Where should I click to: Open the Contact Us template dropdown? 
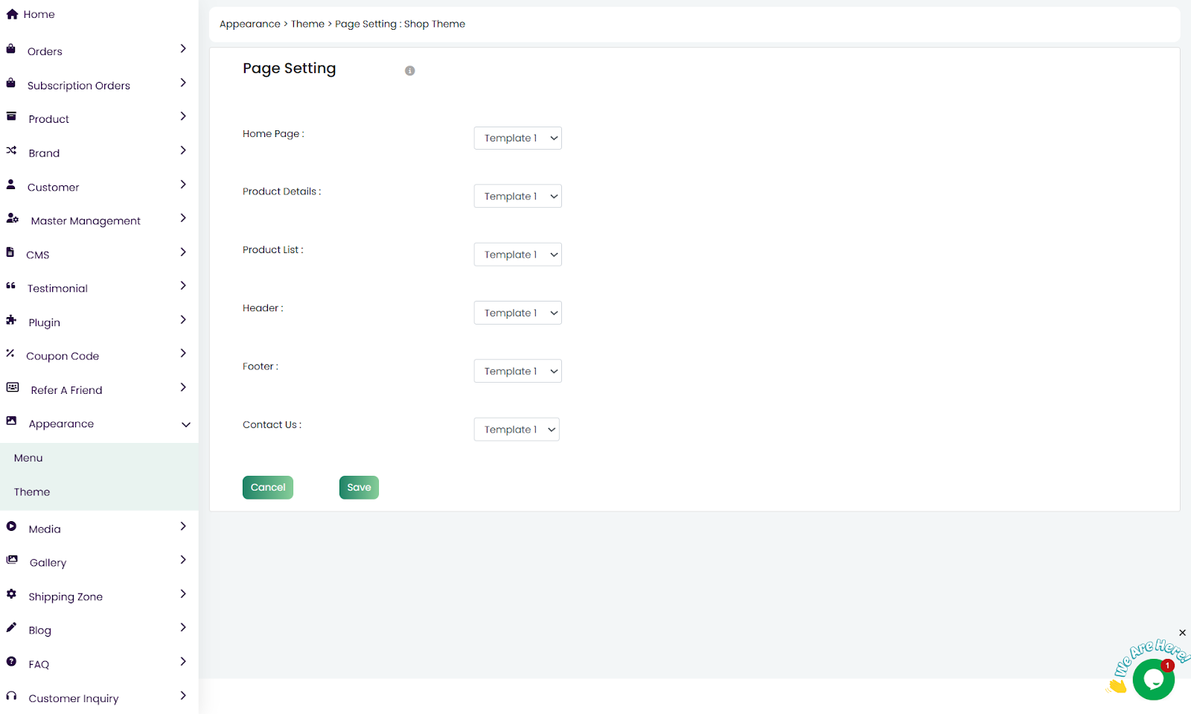[517, 430]
